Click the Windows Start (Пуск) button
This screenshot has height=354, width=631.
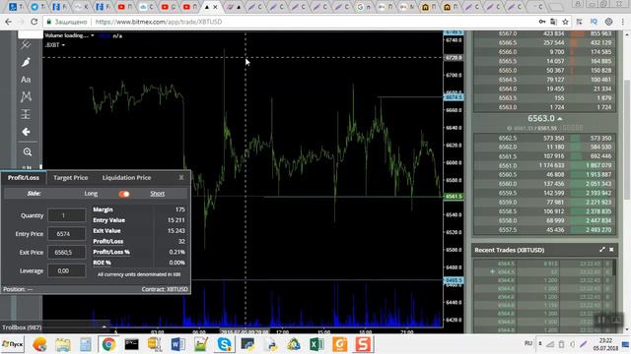pyautogui.click(x=13, y=344)
